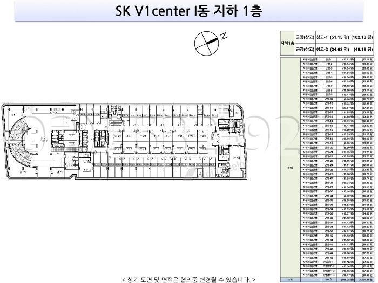
Task: Click the (12.78 평) value in table
Action: click(x=368, y=99)
